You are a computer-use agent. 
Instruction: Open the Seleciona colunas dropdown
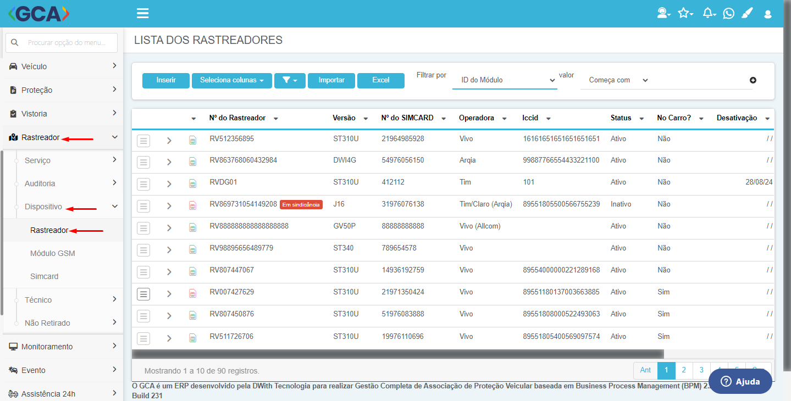[232, 80]
